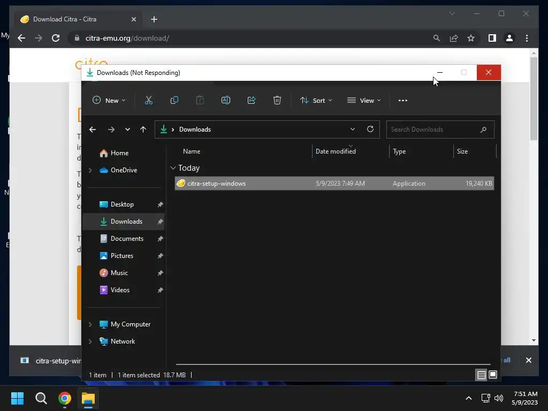Viewport: 548px width, 411px height.
Task: Collapse the Today group
Action: (x=173, y=168)
